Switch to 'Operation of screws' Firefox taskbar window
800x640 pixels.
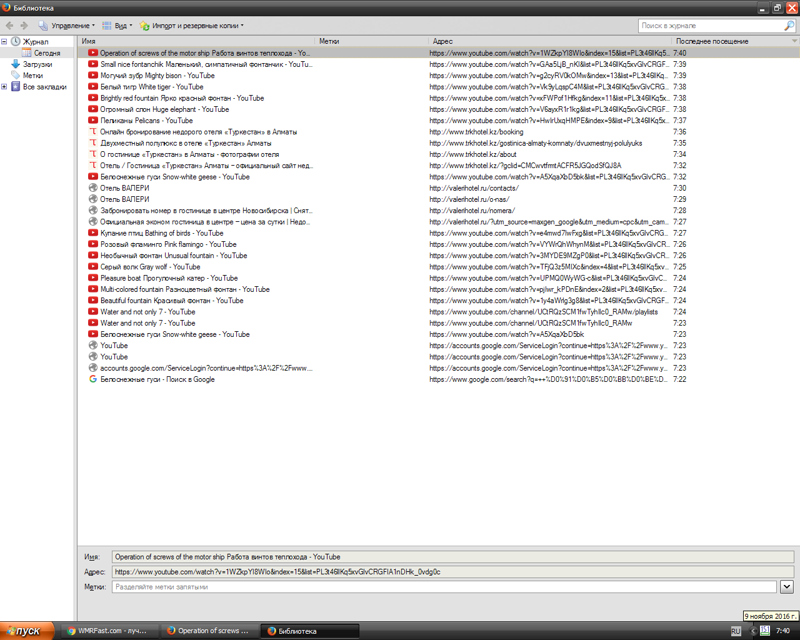[x=210, y=631]
